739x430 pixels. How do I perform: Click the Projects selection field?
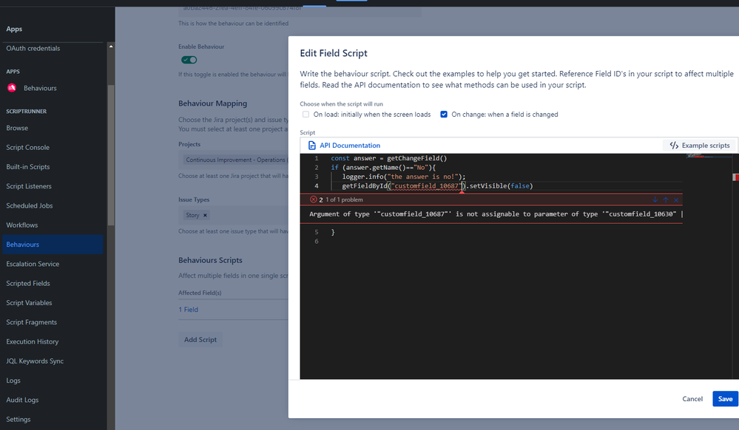tap(233, 160)
